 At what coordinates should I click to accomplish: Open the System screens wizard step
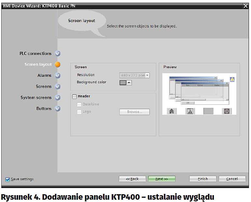[36, 98]
